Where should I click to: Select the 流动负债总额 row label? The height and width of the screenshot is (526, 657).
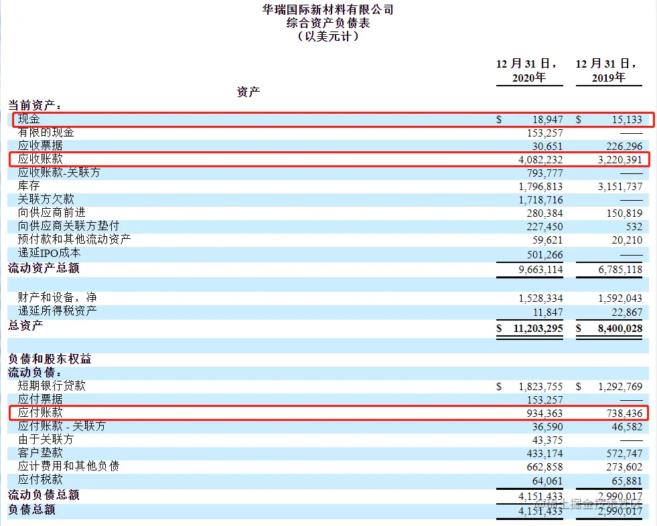point(44,495)
